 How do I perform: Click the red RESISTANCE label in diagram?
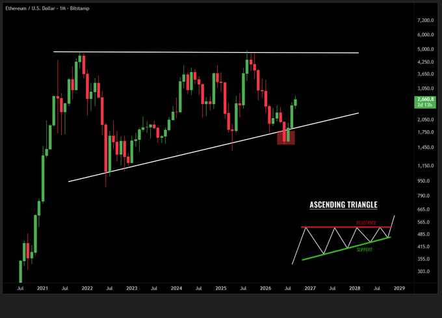click(366, 222)
